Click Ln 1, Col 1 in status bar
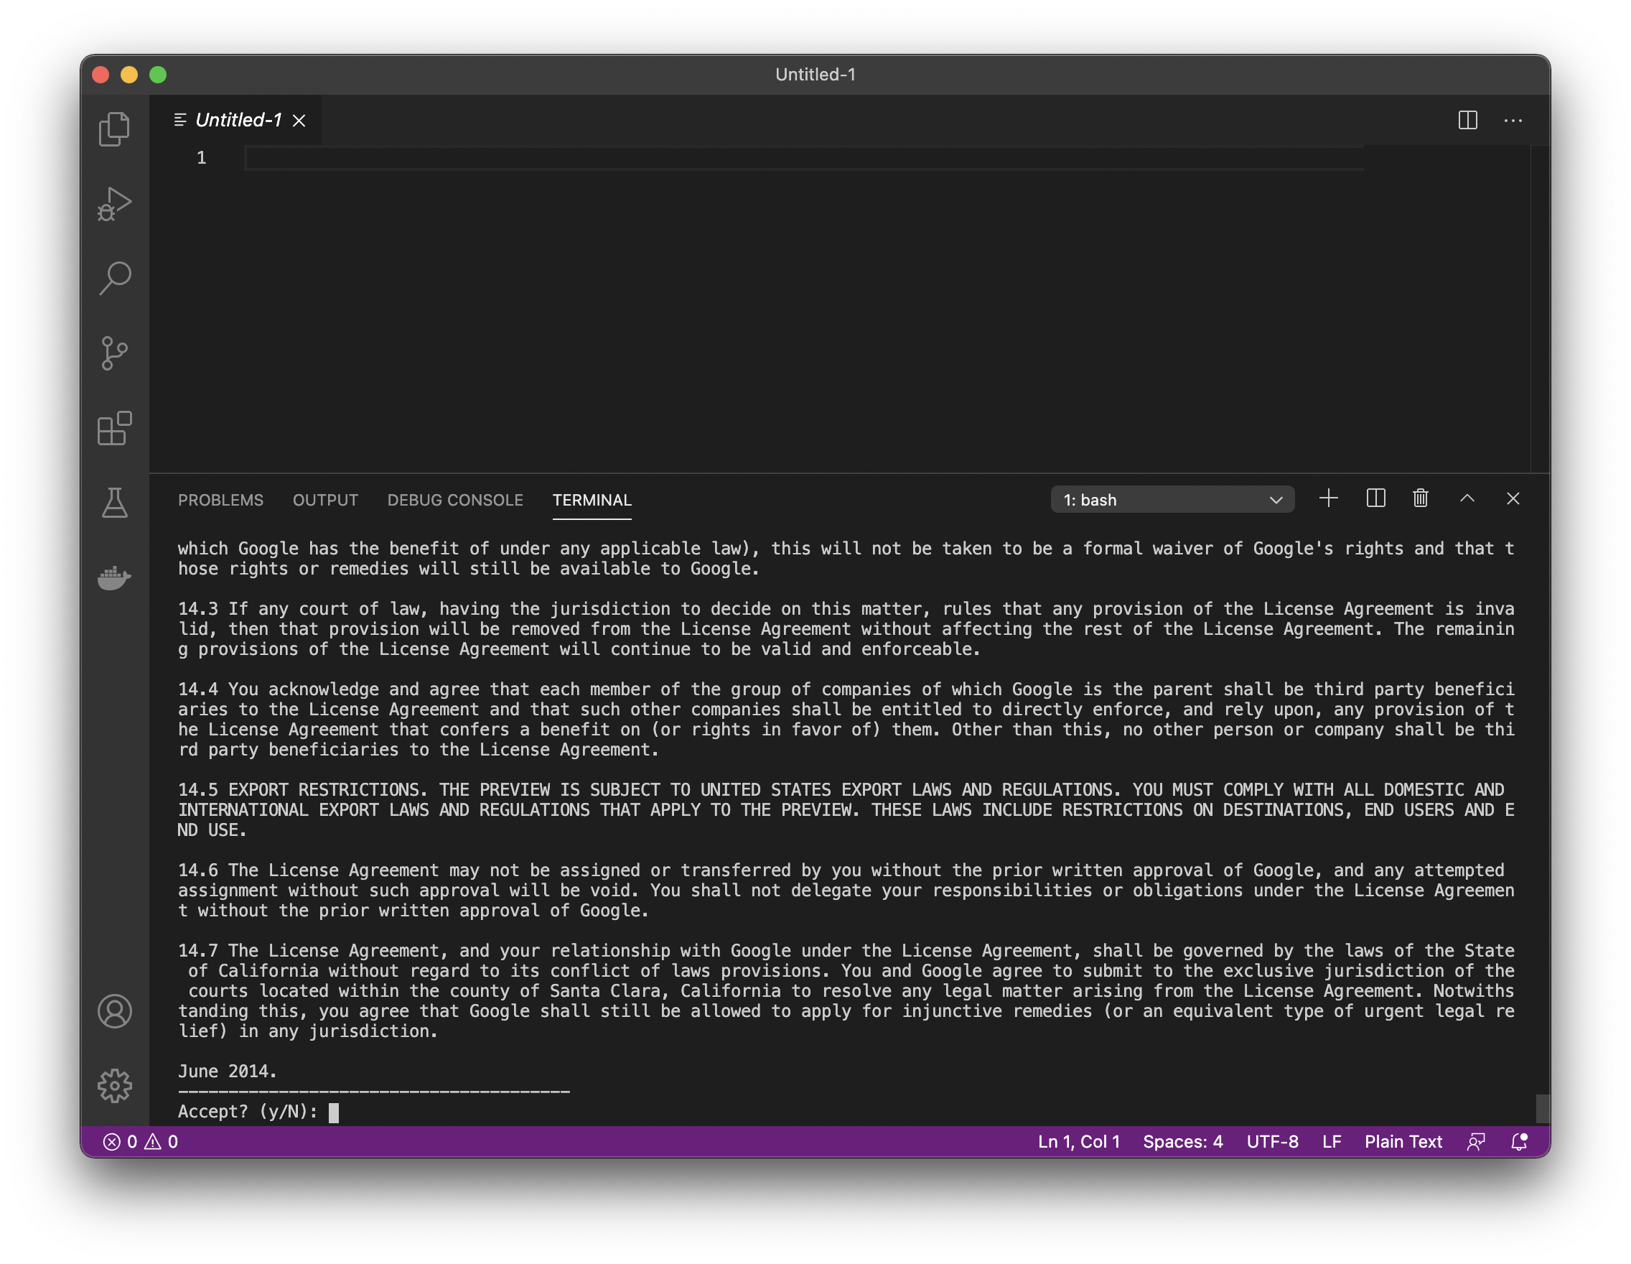Viewport: 1631px width, 1264px height. click(x=1078, y=1141)
